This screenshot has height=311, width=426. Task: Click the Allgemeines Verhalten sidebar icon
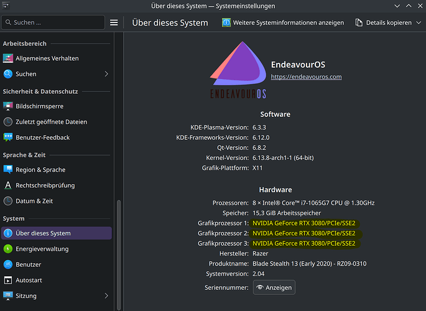point(8,58)
